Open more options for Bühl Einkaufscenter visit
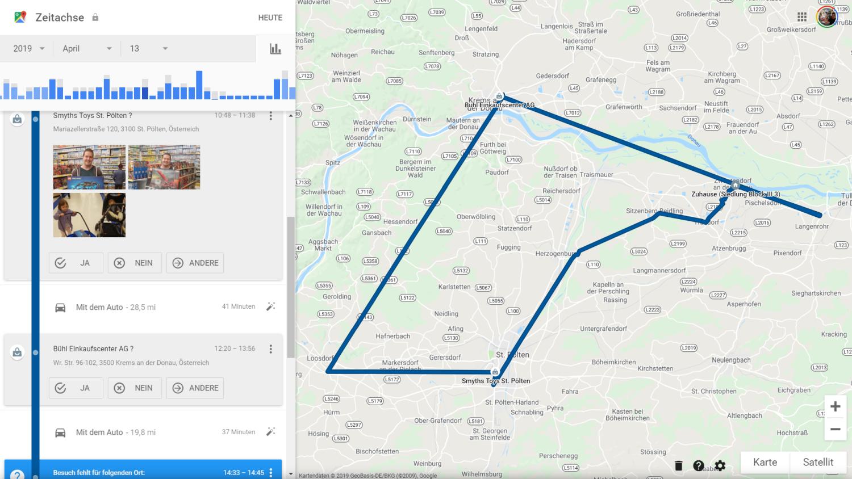Screen dimensions: 852x479 [x=271, y=349]
